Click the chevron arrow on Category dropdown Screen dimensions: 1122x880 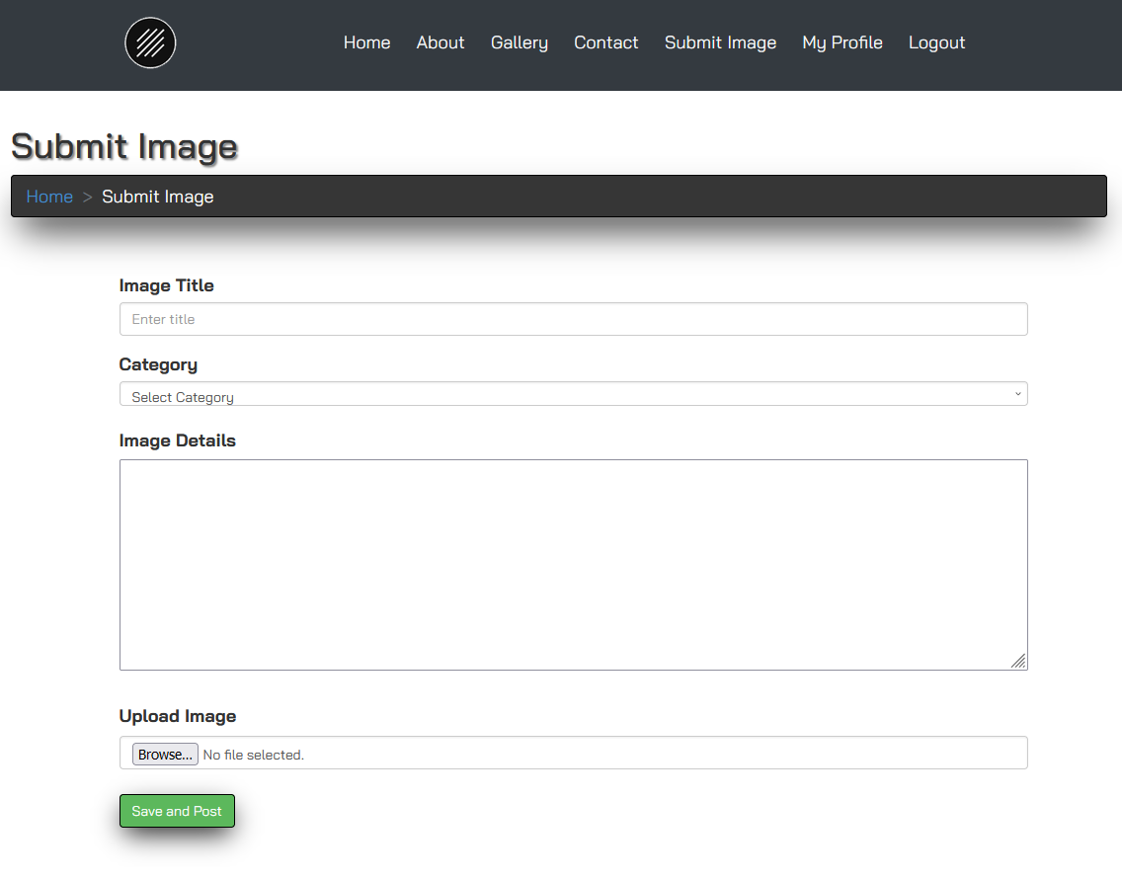[x=1017, y=394]
